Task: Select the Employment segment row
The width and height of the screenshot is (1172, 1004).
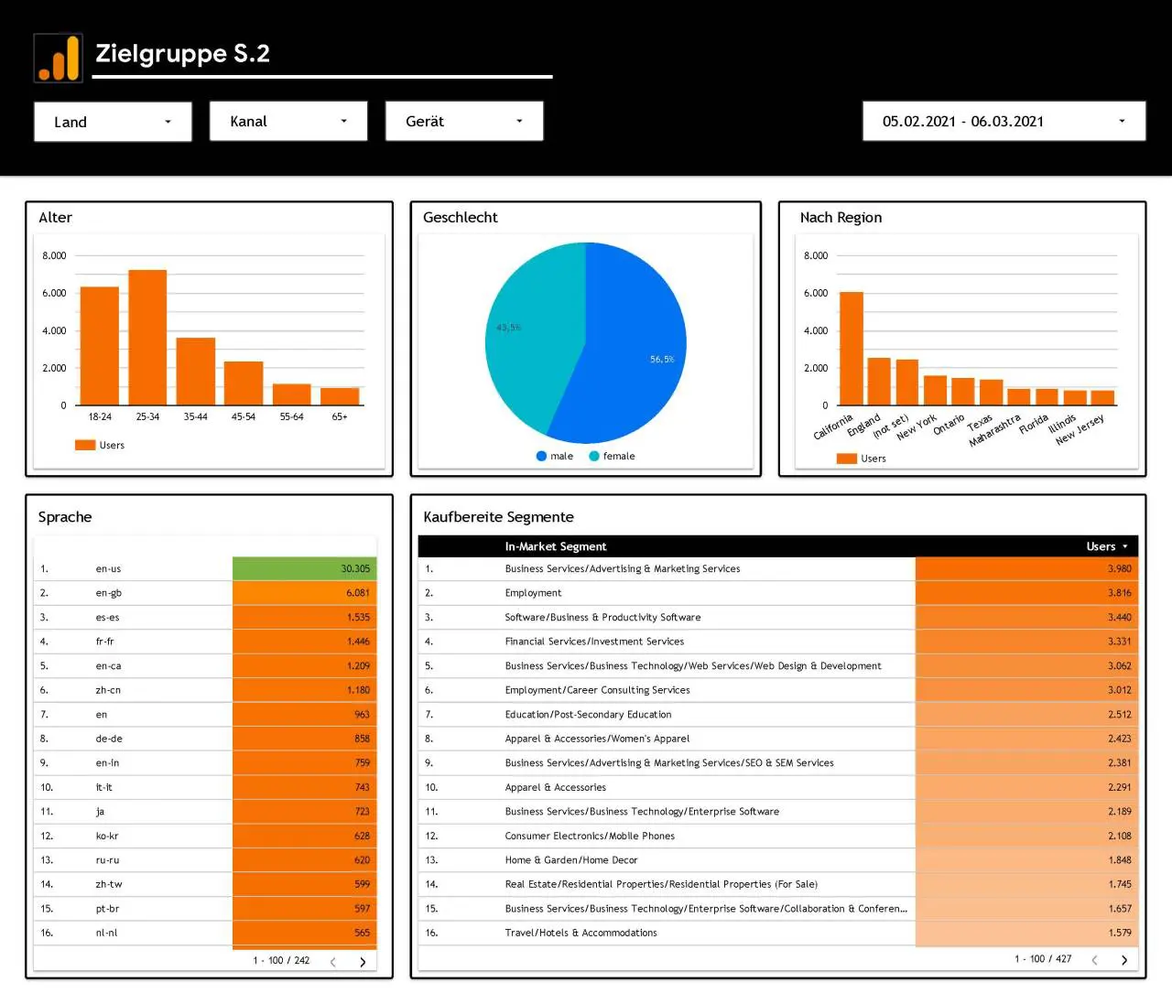Action: 777,593
